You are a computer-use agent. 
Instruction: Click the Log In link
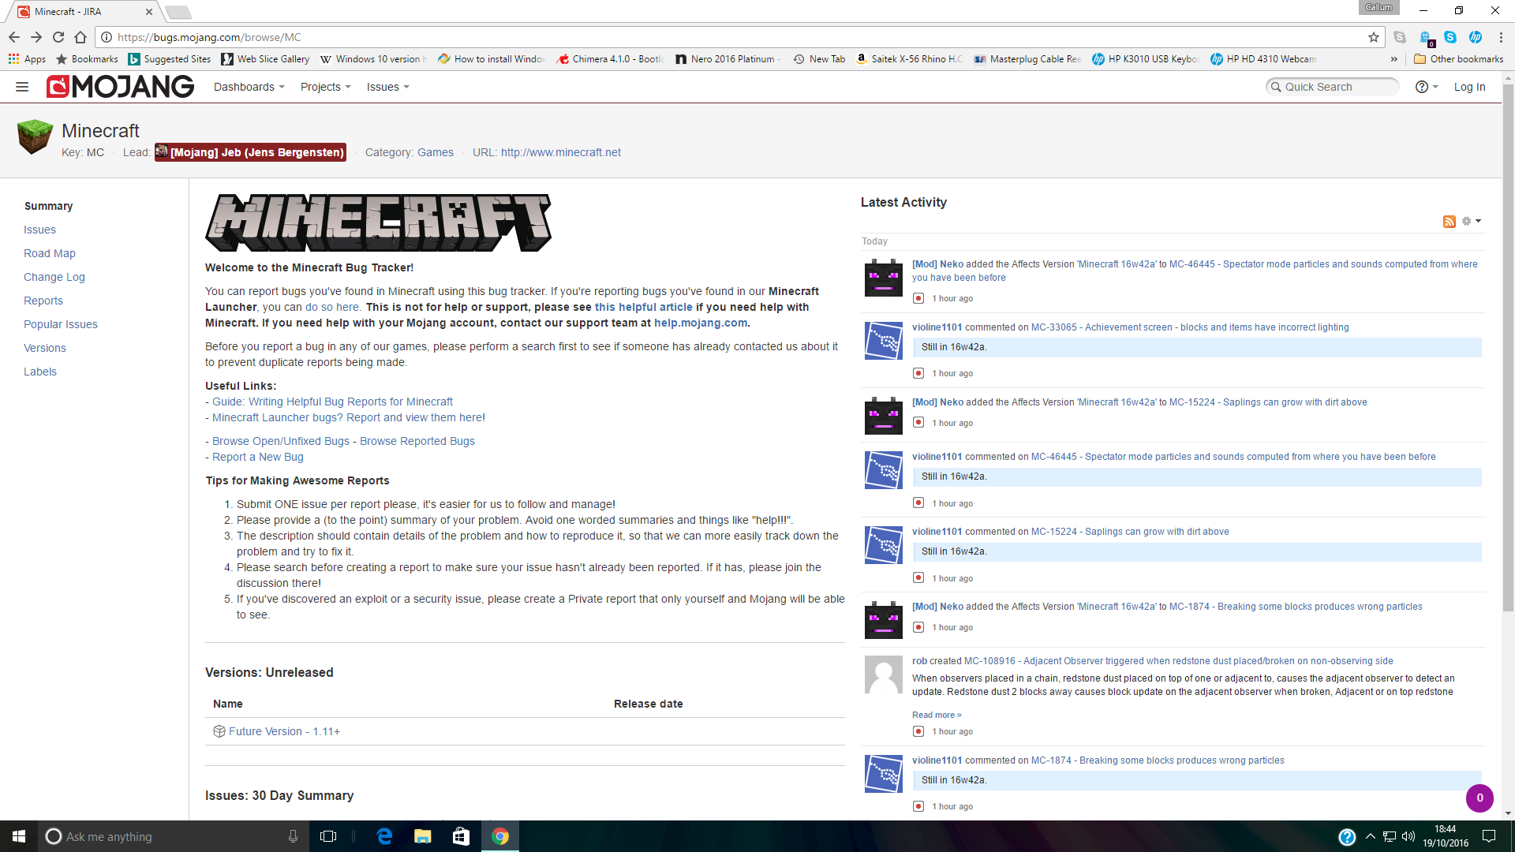point(1469,87)
